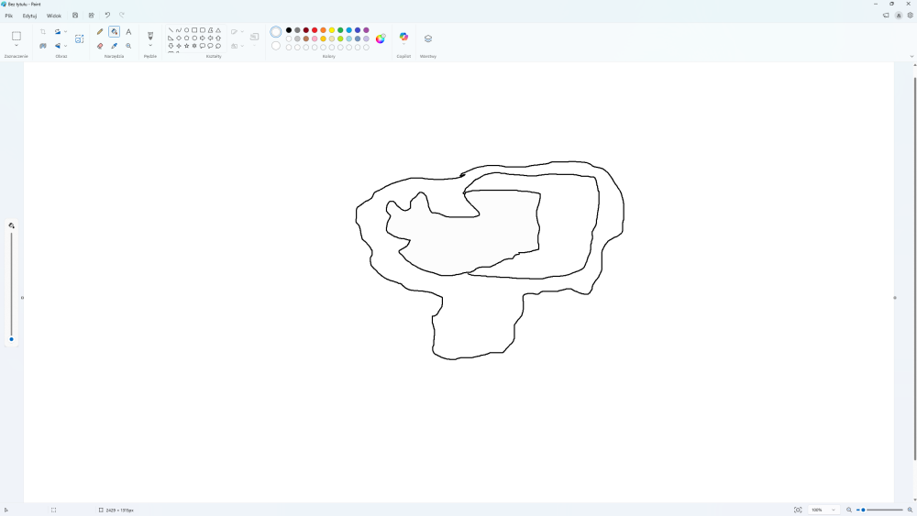Select the Magnifier tool
The width and height of the screenshot is (917, 516).
point(128,46)
